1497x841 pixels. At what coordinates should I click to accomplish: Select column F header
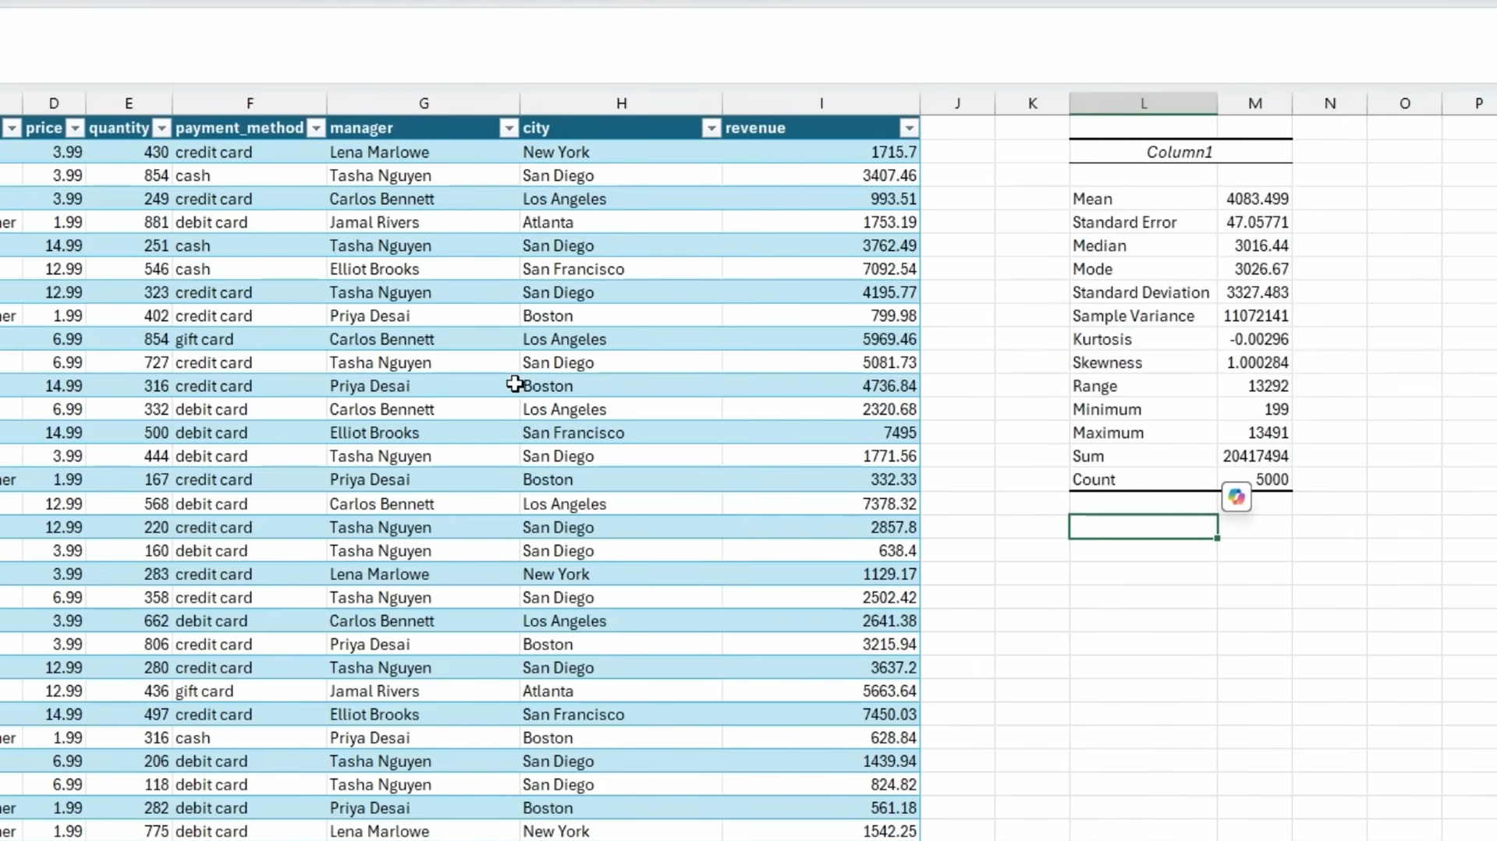[x=250, y=104]
